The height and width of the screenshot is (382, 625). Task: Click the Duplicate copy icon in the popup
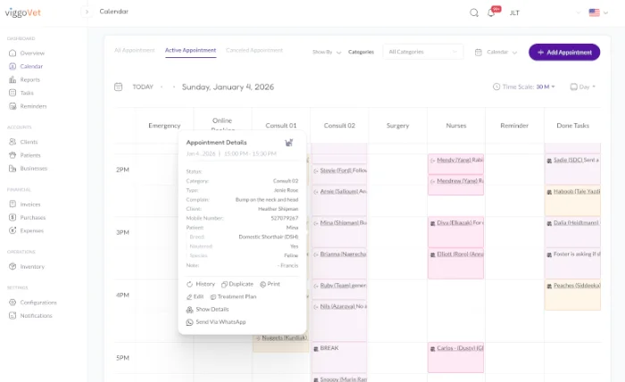224,284
